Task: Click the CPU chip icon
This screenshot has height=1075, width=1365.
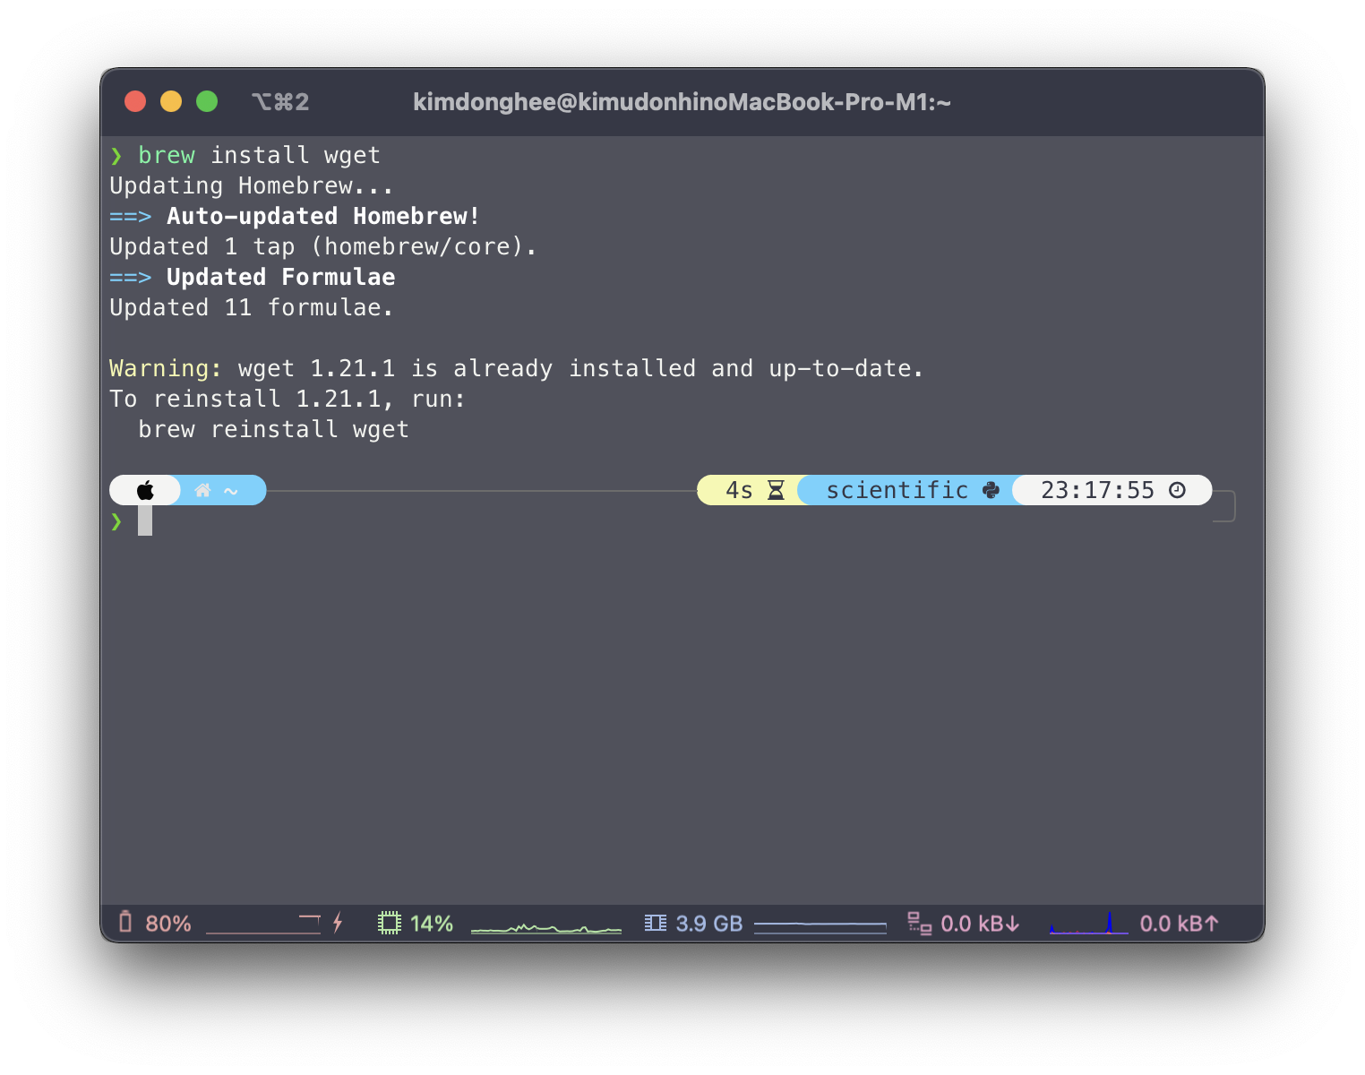Action: point(390,923)
